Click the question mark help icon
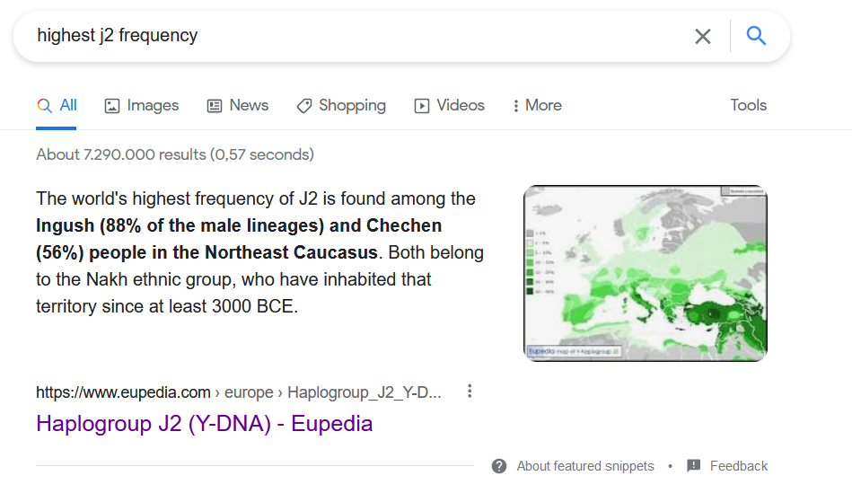This screenshot has width=852, height=502. tap(499, 466)
